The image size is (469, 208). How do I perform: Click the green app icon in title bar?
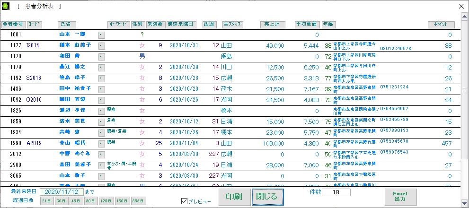pos(5,6)
